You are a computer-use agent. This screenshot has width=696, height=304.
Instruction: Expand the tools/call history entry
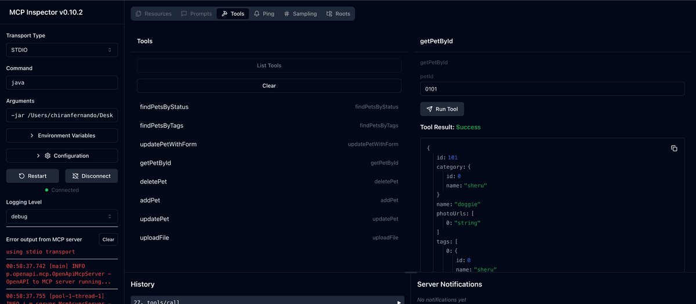tap(267, 302)
